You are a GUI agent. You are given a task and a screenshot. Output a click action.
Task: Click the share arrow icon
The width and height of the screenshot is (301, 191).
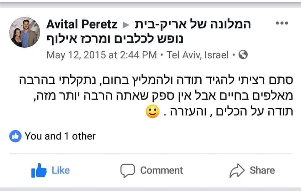pos(237,170)
